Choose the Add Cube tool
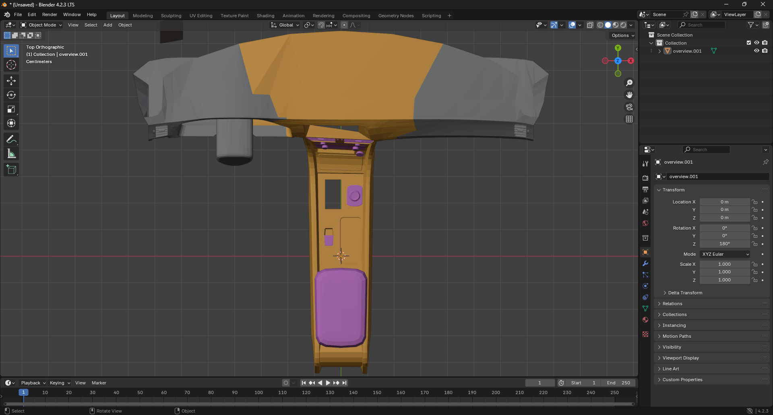The height and width of the screenshot is (415, 773). pos(11,170)
